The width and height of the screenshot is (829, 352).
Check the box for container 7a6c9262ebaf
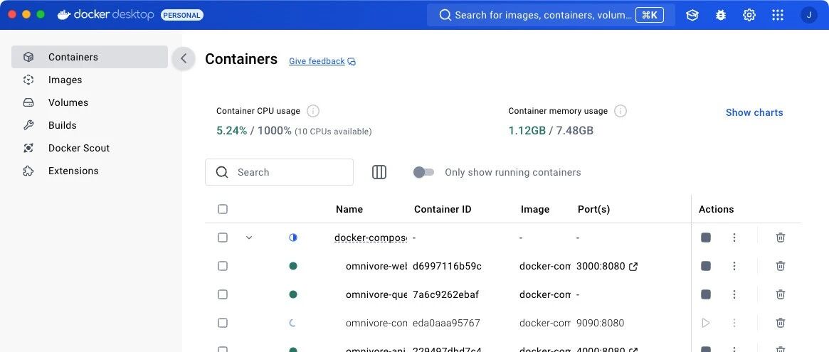[x=223, y=294]
